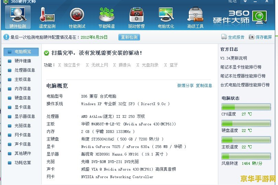Click the 保存截屏 camera icon
278x185 pixels.
pyautogui.click(x=252, y=37)
